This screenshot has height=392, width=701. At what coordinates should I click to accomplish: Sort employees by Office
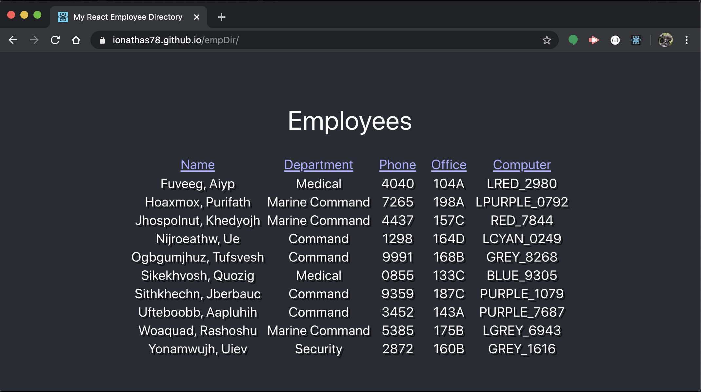click(449, 165)
